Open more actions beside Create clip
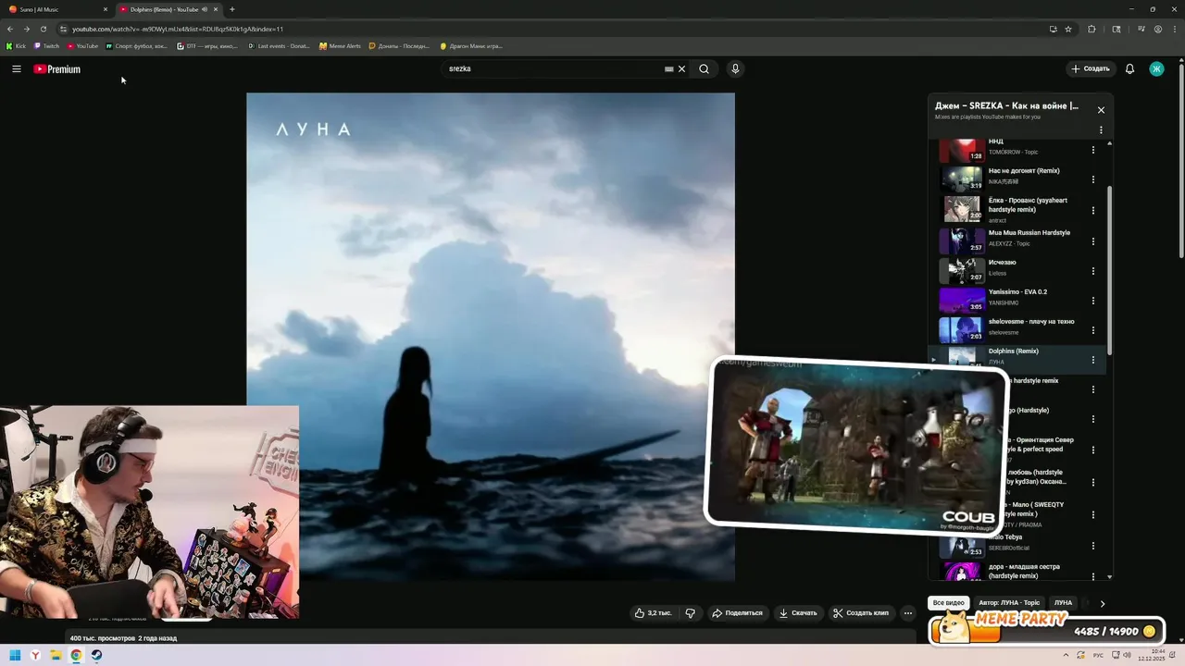1185x666 pixels. (908, 612)
